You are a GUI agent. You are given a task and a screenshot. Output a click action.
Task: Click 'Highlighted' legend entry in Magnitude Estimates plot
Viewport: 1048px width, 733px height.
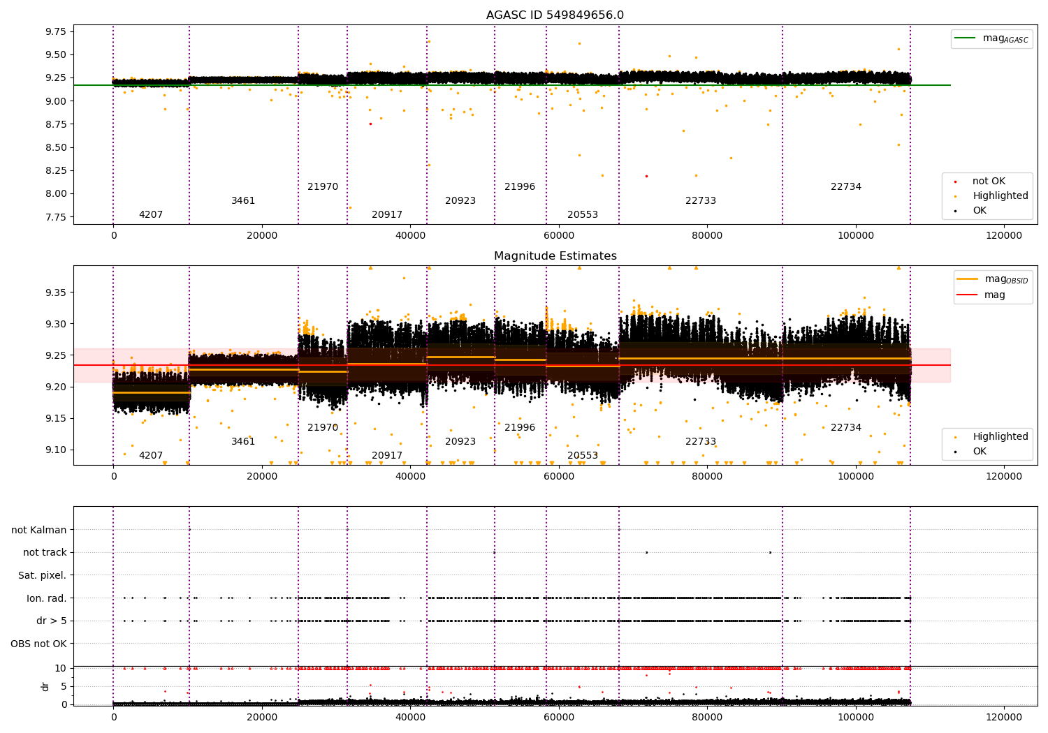[x=1000, y=437]
